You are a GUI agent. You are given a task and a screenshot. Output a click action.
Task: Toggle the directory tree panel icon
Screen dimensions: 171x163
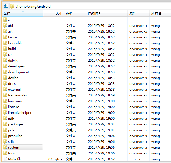tap(6, 6)
